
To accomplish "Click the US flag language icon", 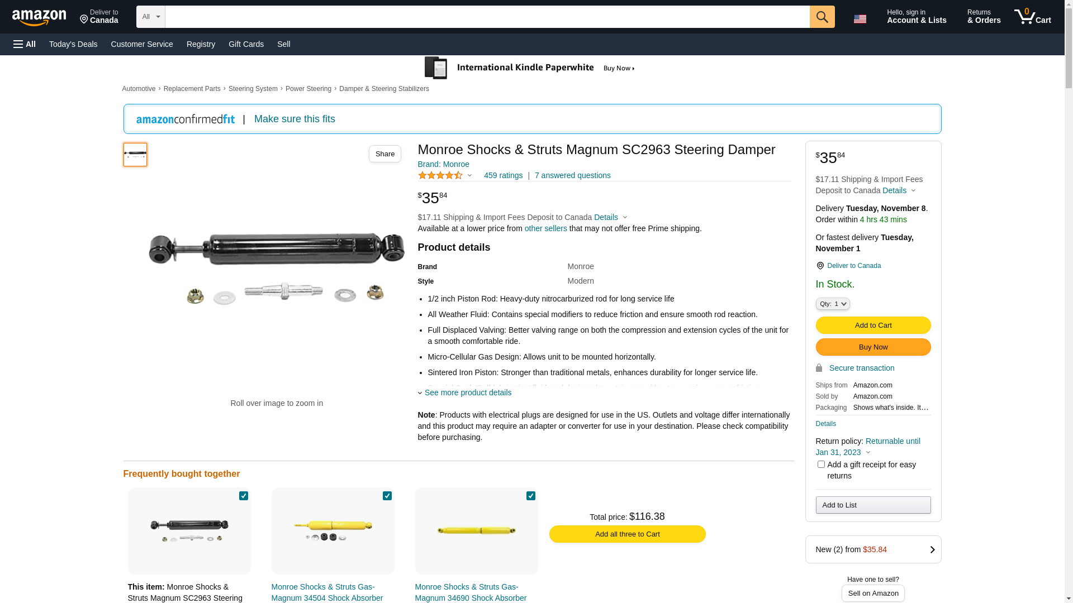I will 860,19.
